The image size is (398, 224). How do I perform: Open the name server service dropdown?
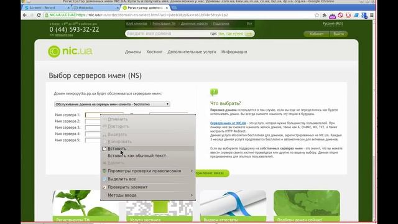(x=112, y=104)
